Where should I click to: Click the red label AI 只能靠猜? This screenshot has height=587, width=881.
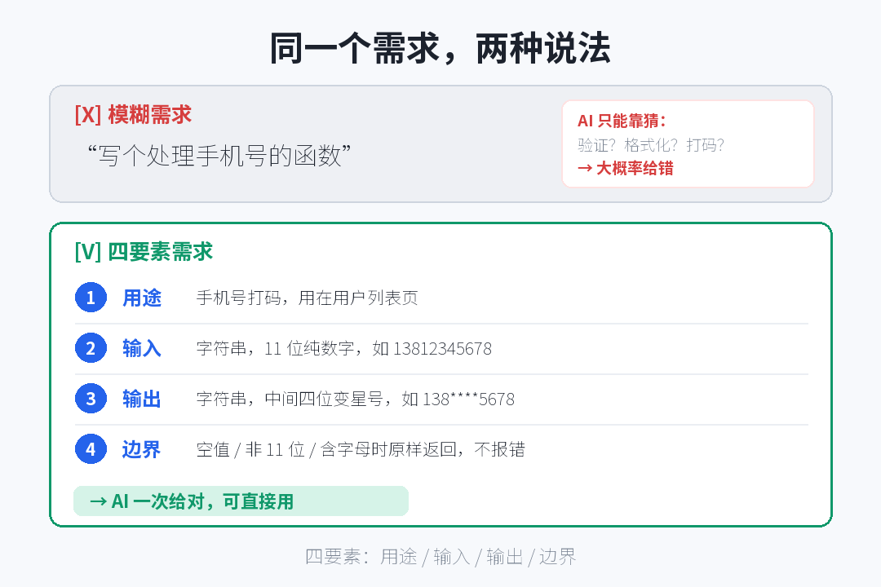point(622,121)
